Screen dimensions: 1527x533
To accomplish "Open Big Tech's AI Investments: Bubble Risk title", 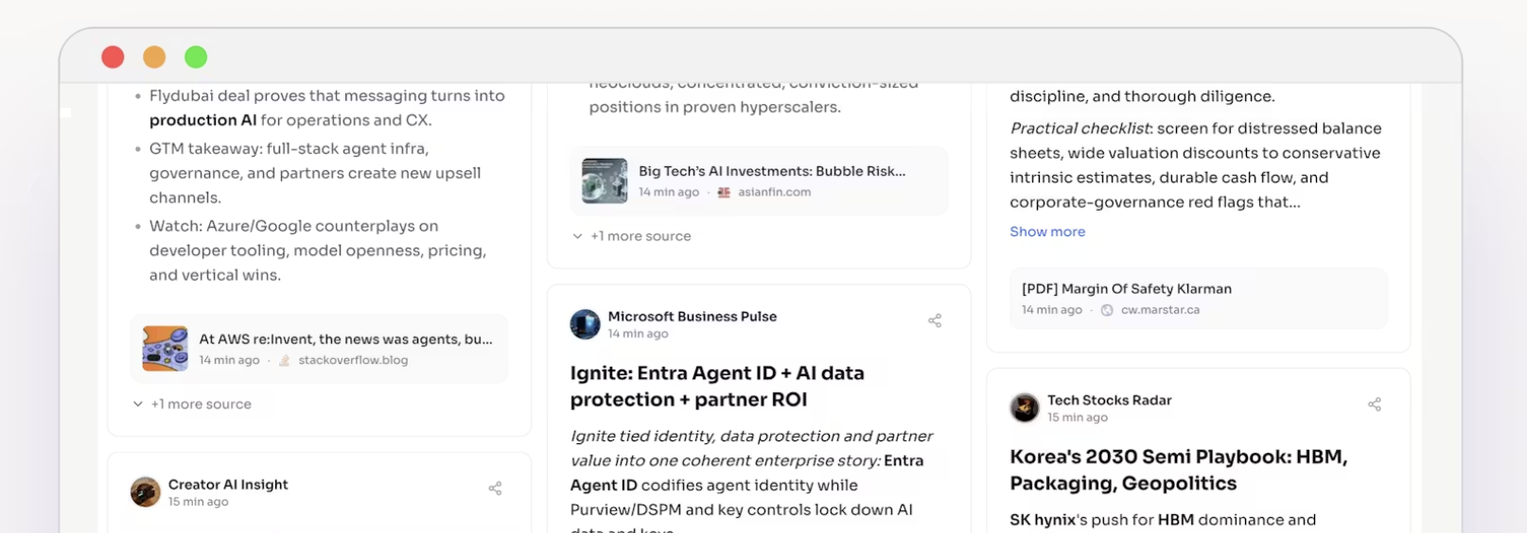I will 772,171.
